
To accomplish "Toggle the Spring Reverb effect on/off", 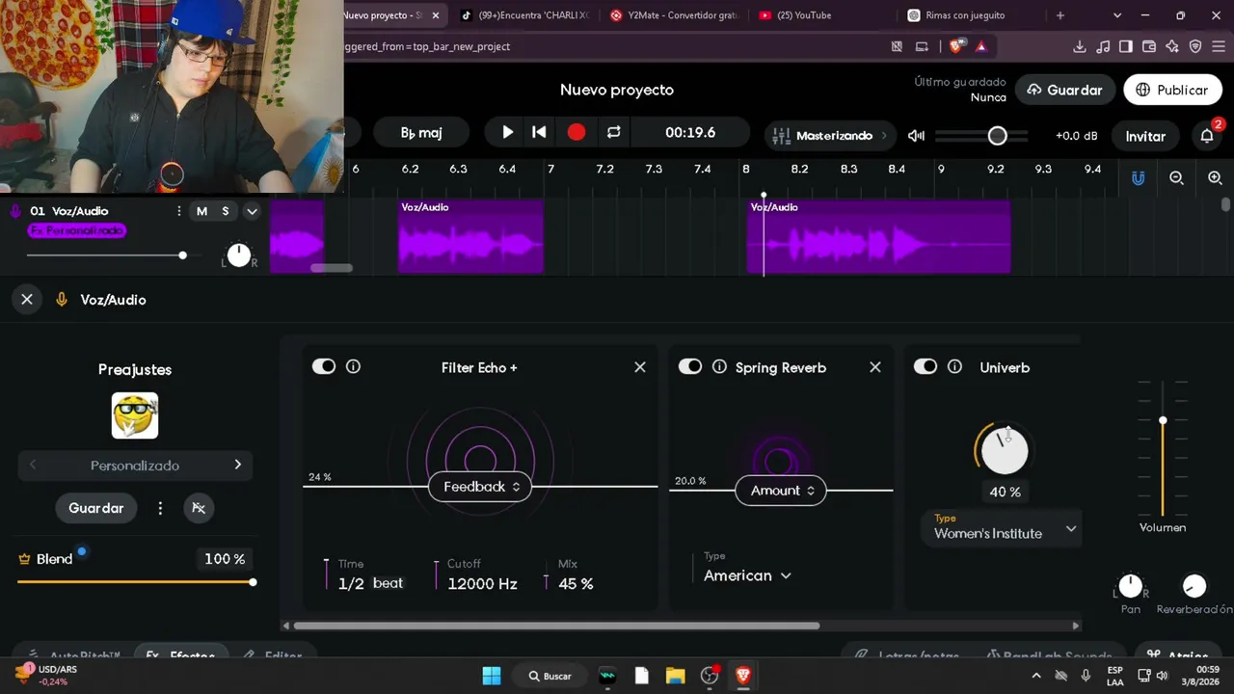I will click(690, 366).
